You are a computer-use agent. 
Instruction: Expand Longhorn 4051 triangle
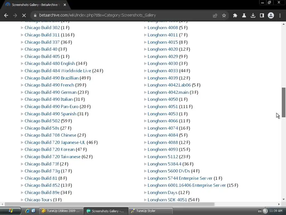click(145, 107)
